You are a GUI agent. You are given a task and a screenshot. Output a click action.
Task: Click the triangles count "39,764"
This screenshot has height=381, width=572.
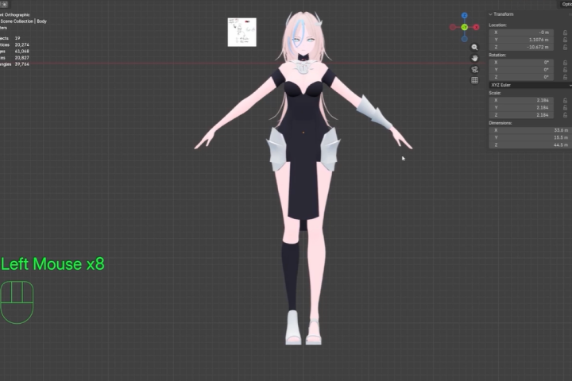tap(22, 64)
